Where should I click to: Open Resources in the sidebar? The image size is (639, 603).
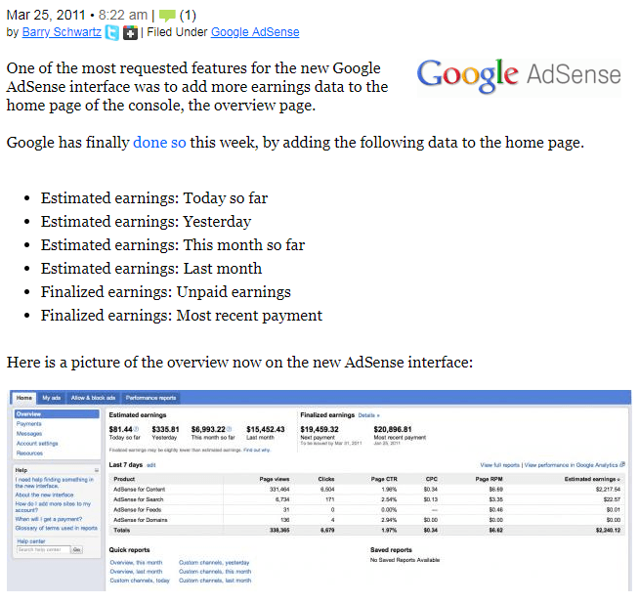(x=29, y=453)
